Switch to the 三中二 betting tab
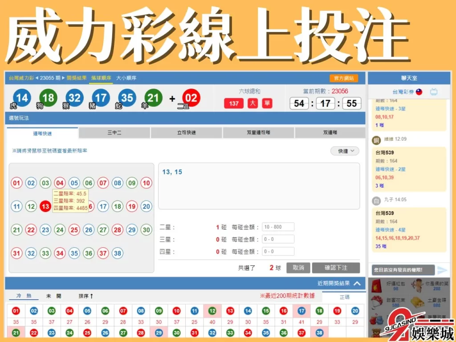 (x=114, y=132)
